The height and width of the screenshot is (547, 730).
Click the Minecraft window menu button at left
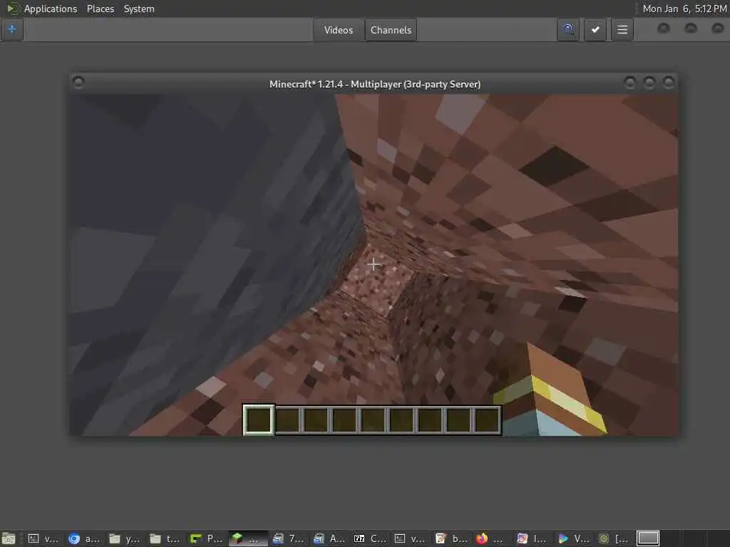point(78,83)
